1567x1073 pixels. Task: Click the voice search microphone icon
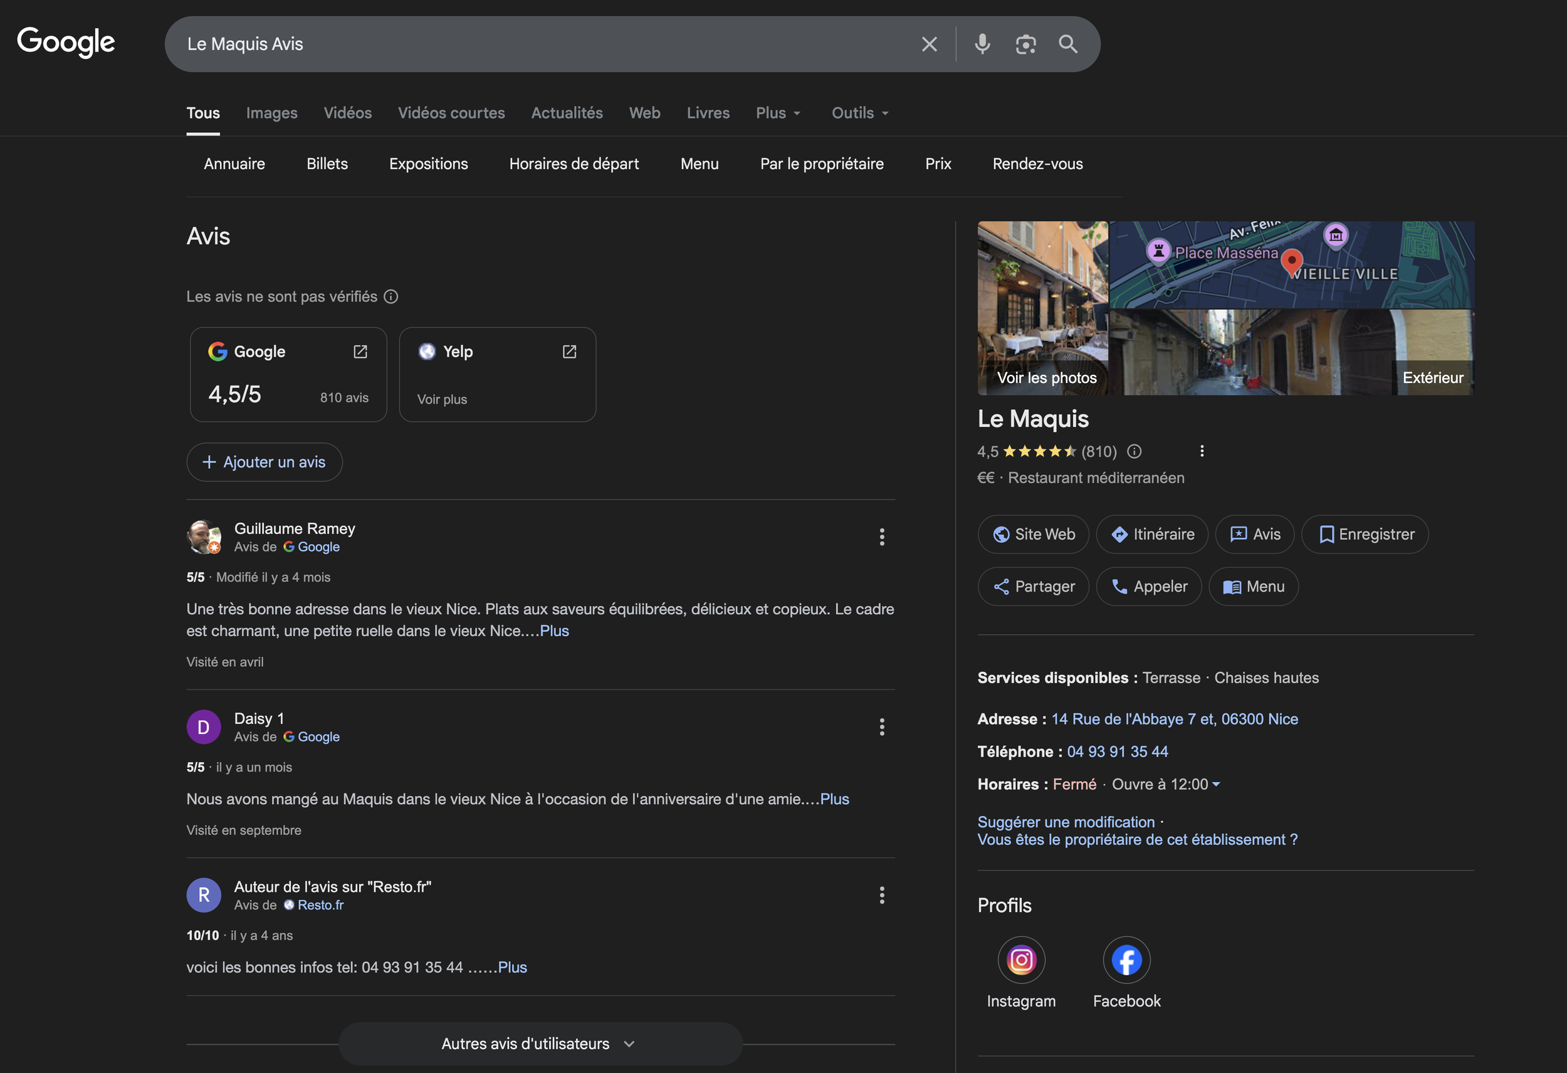pos(982,44)
